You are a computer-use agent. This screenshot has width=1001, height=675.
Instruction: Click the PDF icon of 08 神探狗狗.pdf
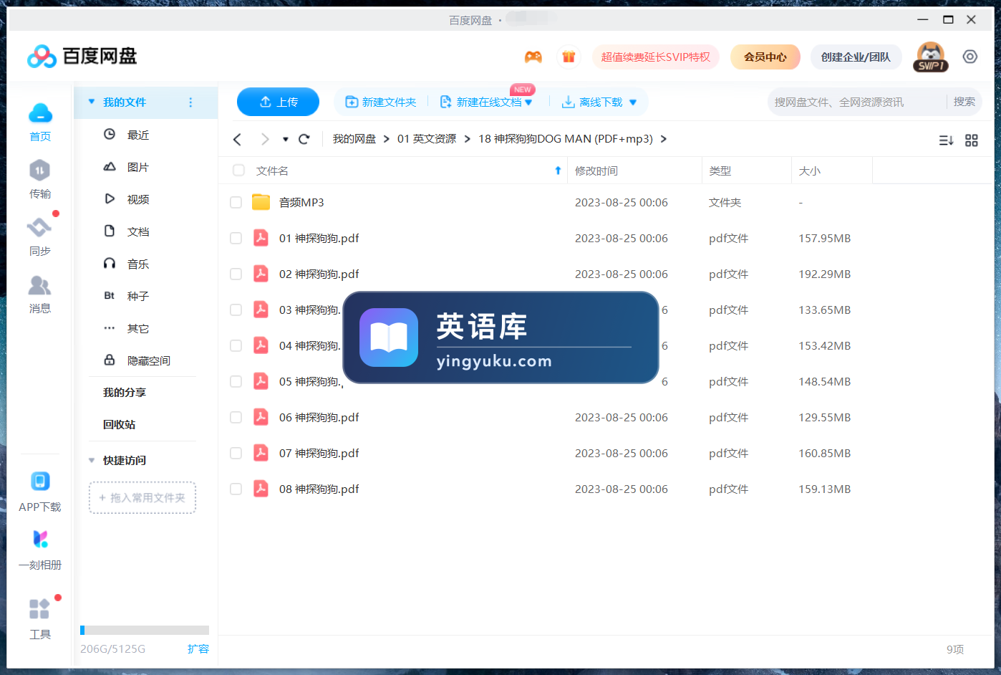coord(261,489)
